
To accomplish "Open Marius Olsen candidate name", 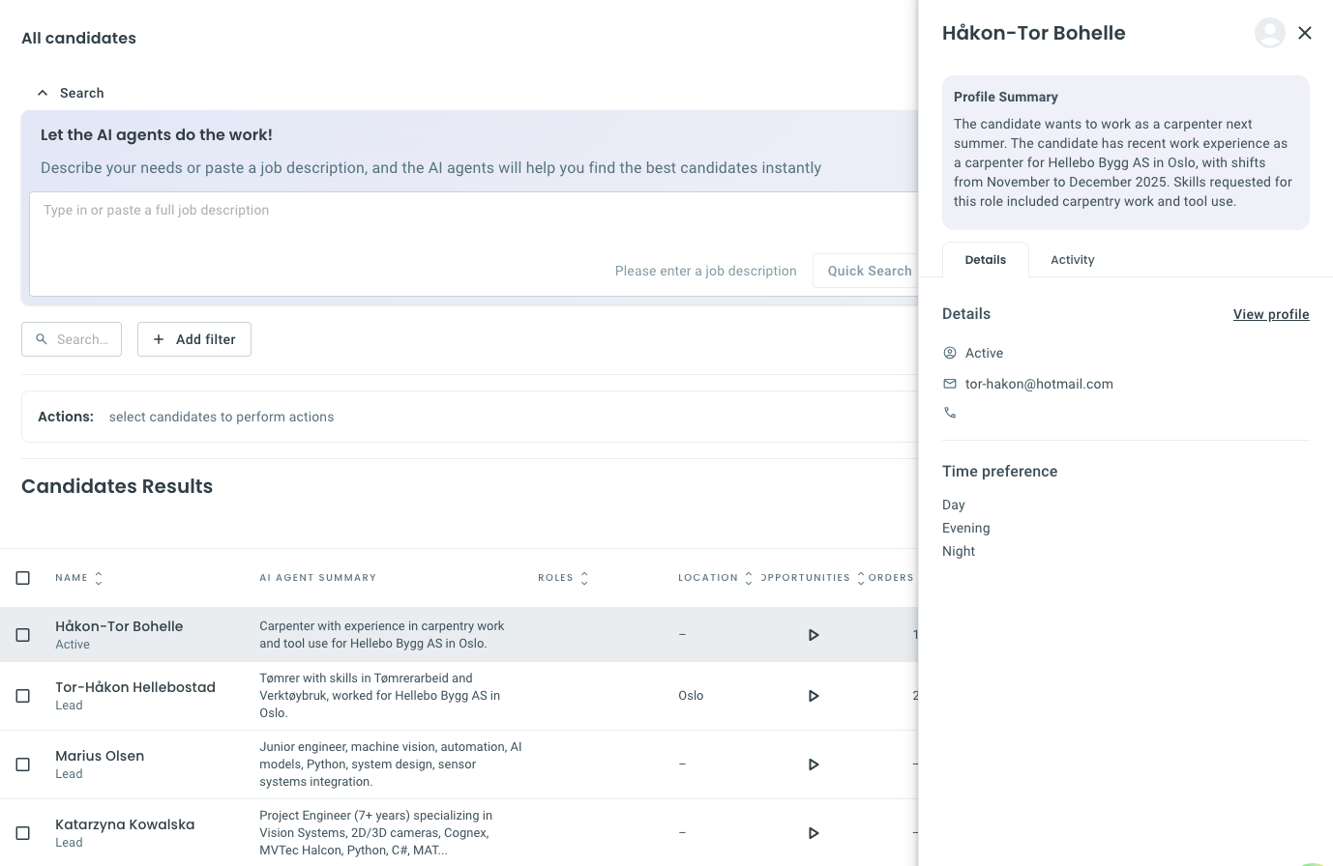I will tap(100, 756).
